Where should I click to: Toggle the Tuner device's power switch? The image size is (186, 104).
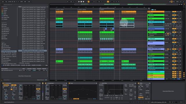pyautogui.click(x=69, y=83)
